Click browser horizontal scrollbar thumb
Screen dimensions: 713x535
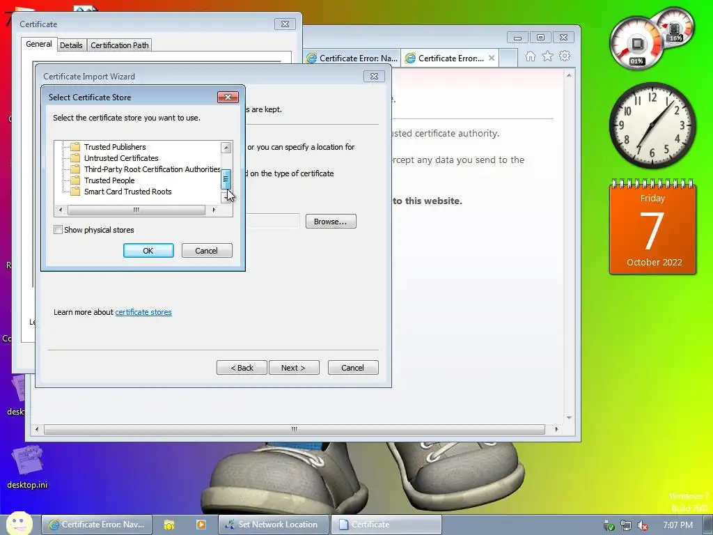point(295,429)
